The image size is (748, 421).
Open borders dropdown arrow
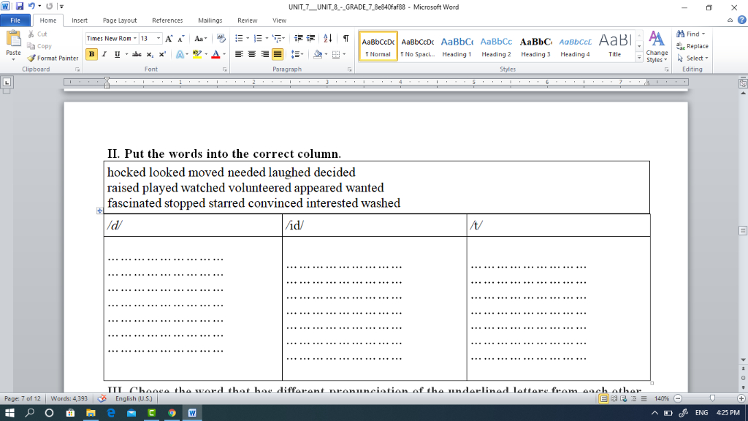[x=345, y=54]
